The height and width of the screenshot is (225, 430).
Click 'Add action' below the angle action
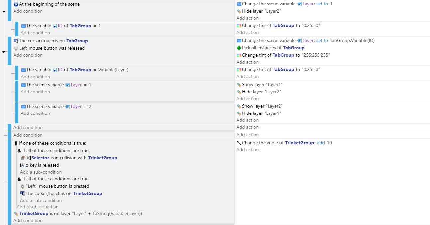247,150
